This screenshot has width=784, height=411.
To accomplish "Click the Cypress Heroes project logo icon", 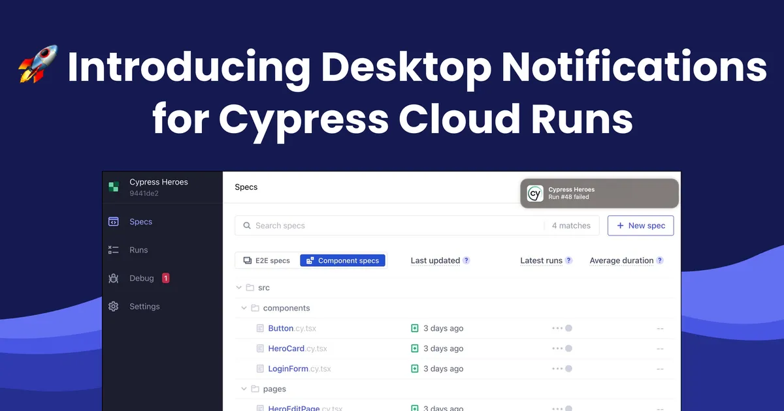I will (x=114, y=187).
